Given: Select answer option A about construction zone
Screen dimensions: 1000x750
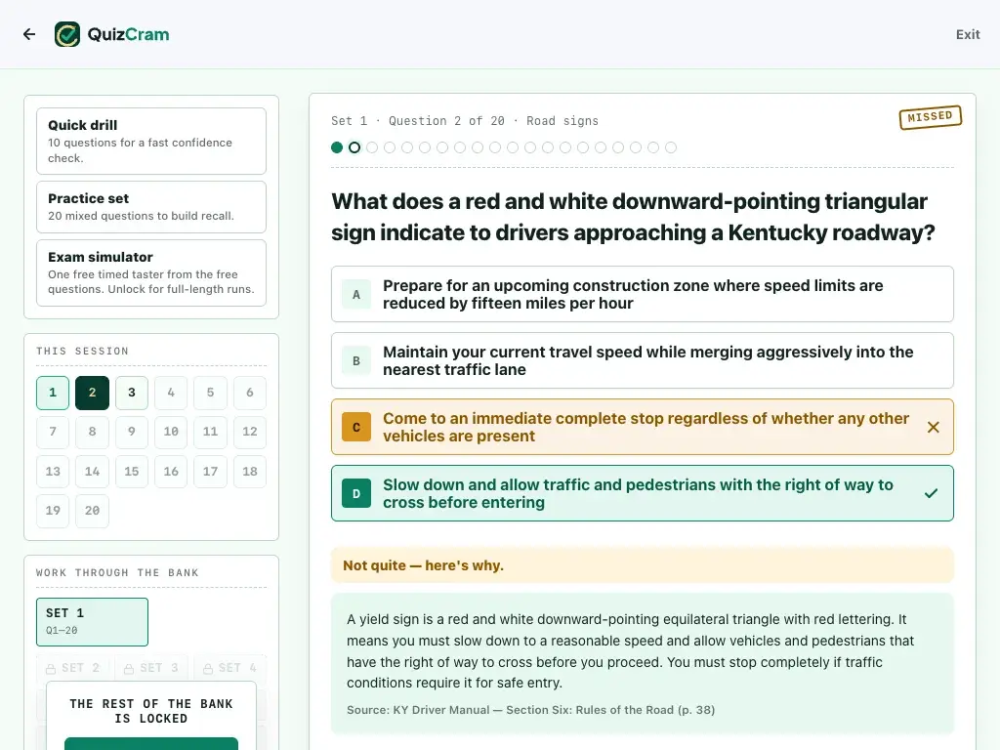Looking at the screenshot, I should click(x=642, y=294).
